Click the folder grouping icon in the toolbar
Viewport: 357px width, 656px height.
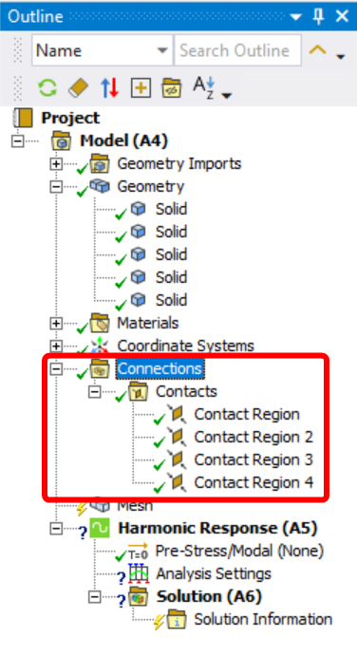[x=172, y=88]
